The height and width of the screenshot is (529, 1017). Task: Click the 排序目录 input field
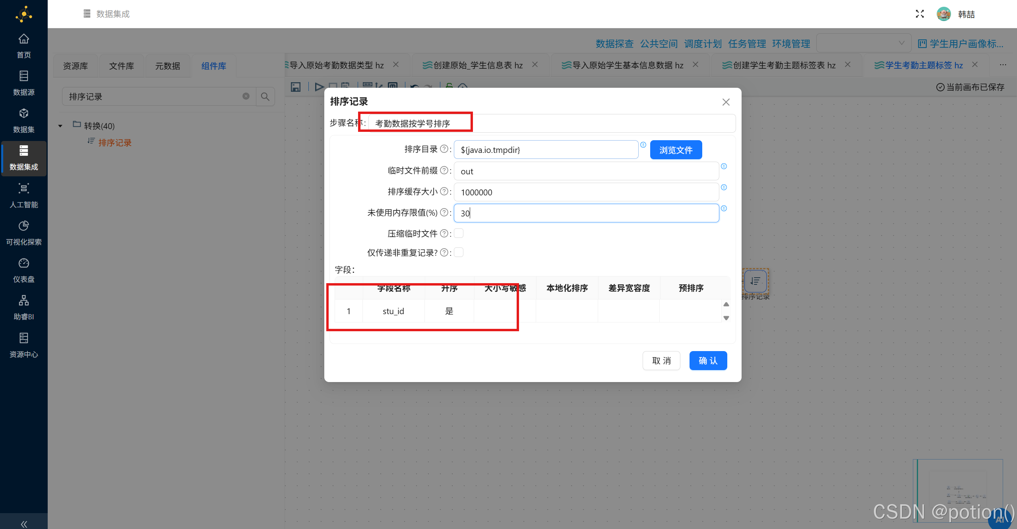coord(546,150)
